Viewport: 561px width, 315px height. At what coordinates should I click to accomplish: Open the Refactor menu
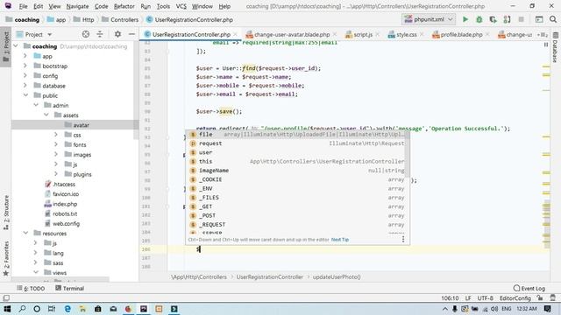pyautogui.click(x=124, y=6)
